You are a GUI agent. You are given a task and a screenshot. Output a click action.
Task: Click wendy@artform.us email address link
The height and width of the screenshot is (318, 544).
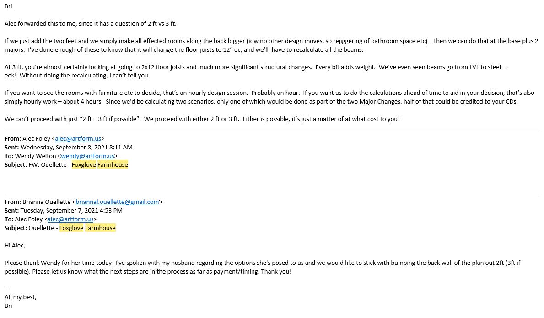[x=87, y=156]
